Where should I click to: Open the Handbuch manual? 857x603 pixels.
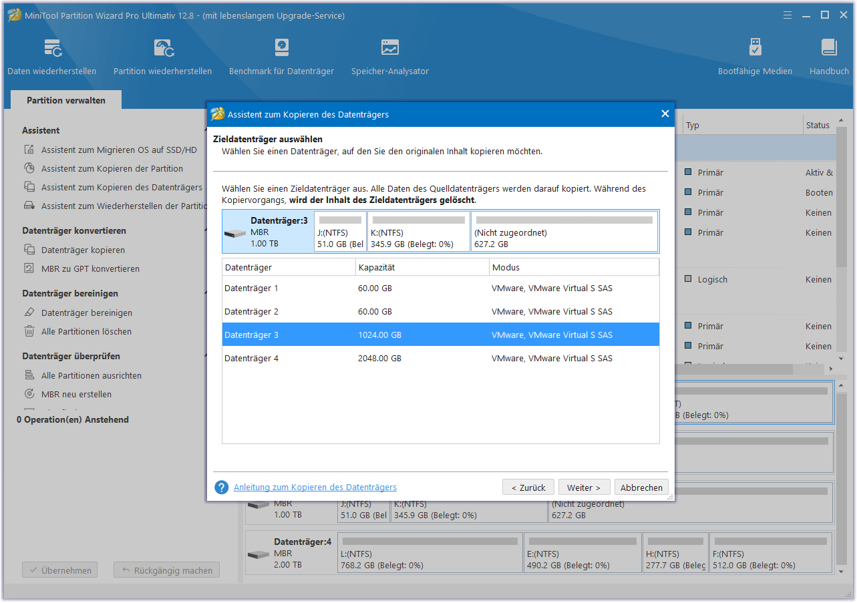829,57
